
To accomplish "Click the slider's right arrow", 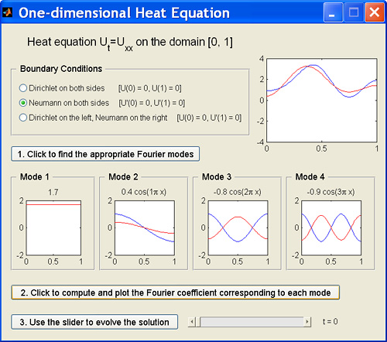I will click(x=307, y=322).
